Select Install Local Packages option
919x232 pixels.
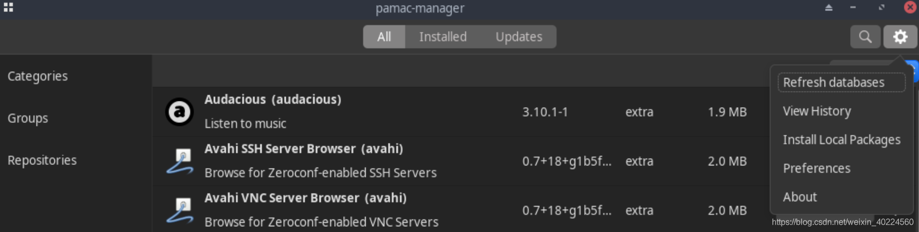click(841, 140)
